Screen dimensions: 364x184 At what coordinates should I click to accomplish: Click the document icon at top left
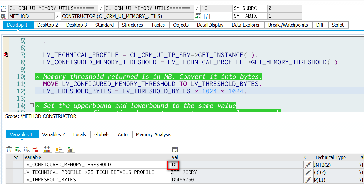[3, 8]
